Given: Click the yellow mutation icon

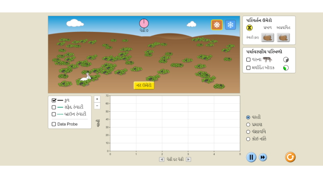Looking at the screenshot, I should [249, 28].
